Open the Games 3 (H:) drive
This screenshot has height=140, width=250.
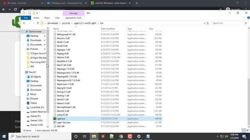pyautogui.click(x=36, y=125)
